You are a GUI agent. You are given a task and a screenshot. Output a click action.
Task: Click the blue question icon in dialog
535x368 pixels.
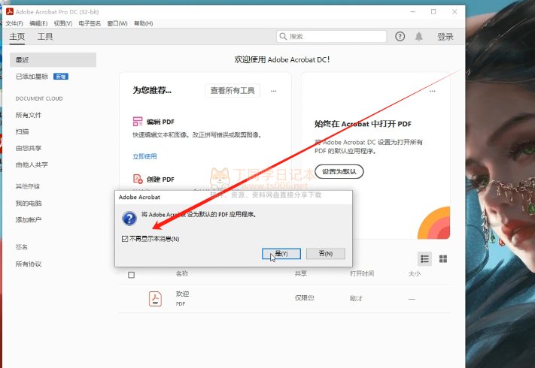click(x=129, y=219)
